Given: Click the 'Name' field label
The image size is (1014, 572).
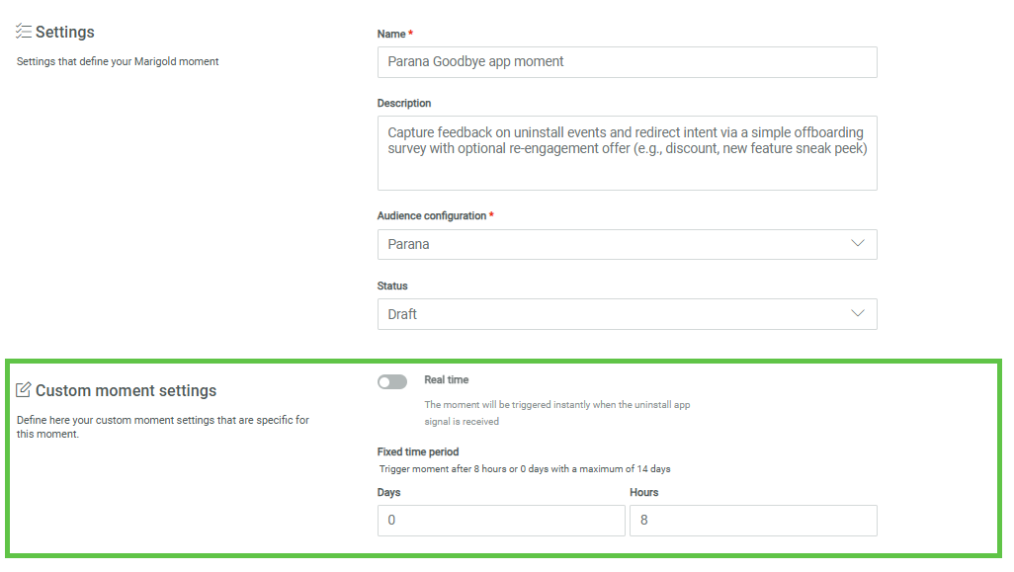Looking at the screenshot, I should click(391, 34).
